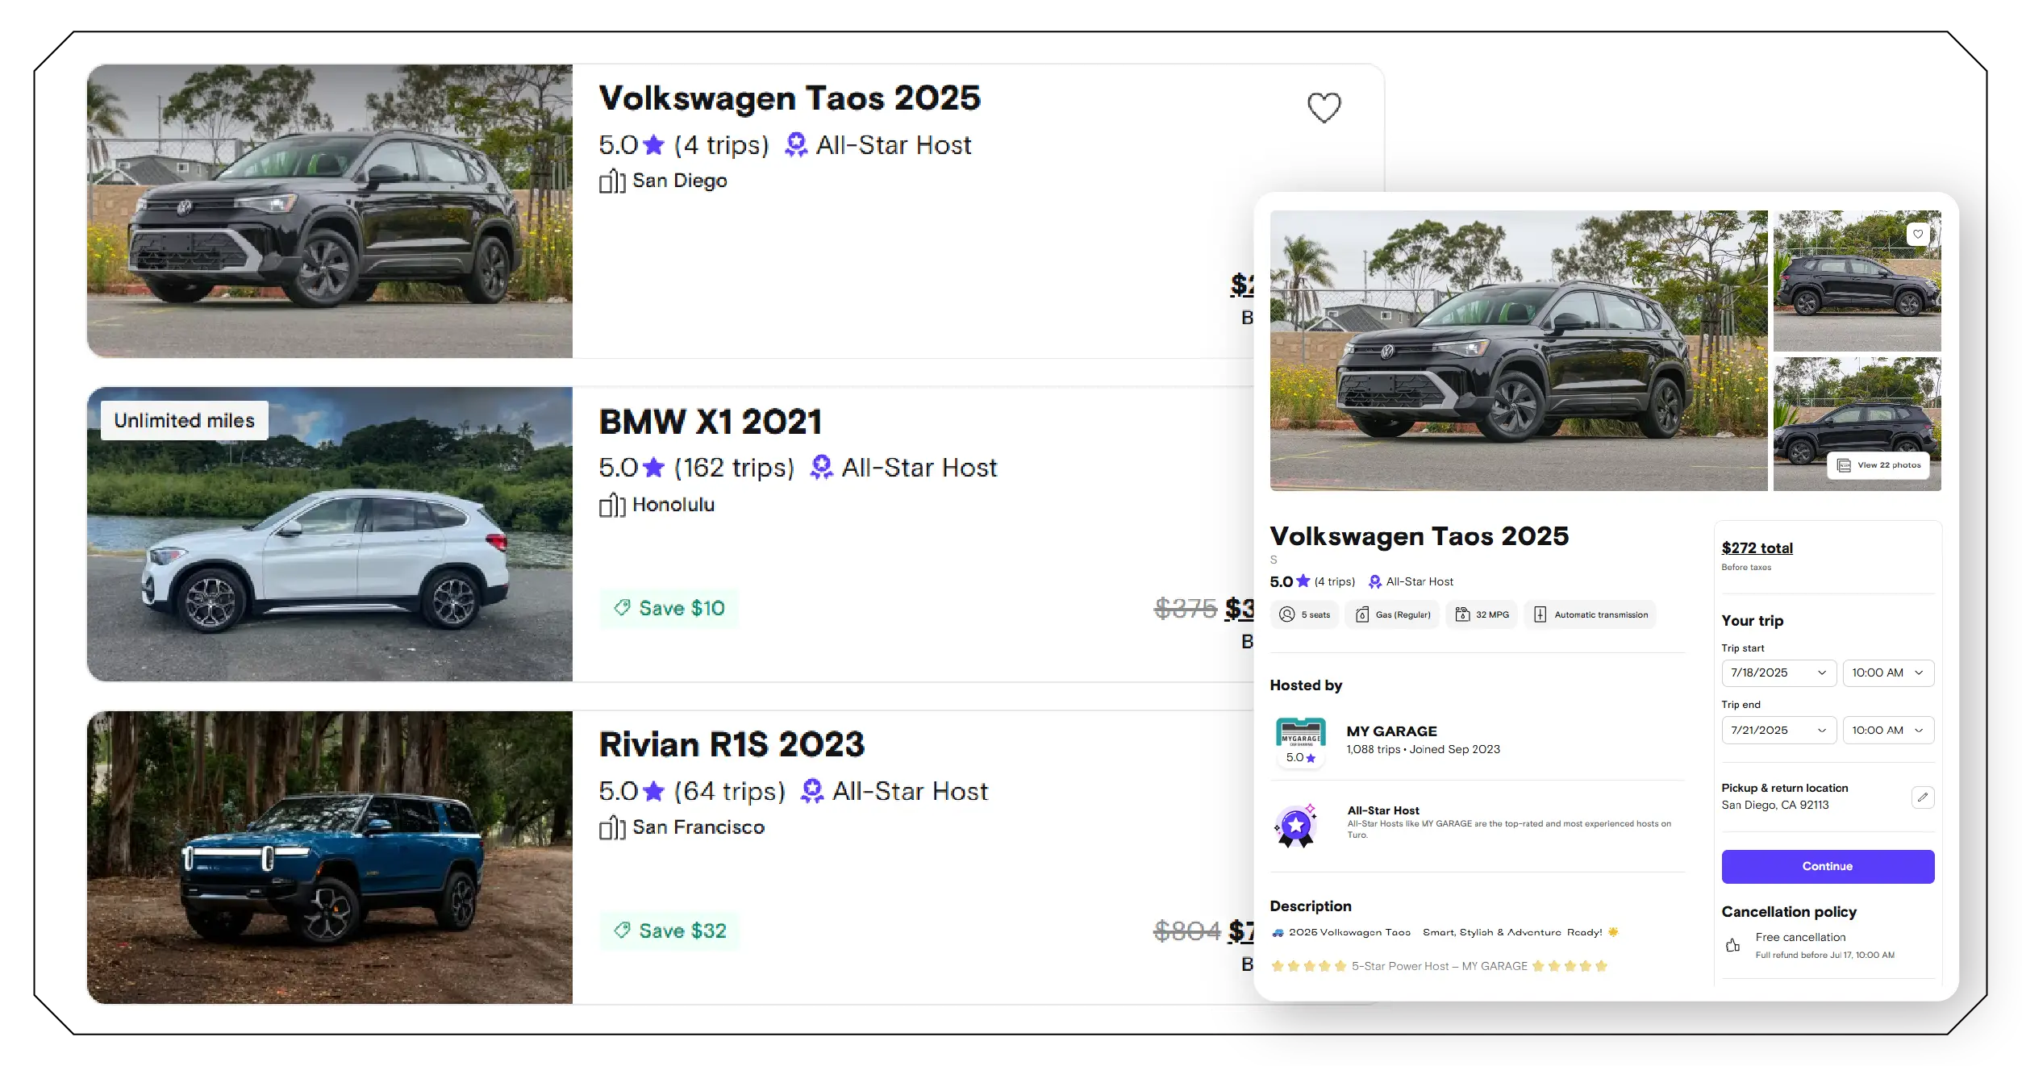
Task: Click the rear-view photo thumbnail of the Taos
Action: (1857, 280)
